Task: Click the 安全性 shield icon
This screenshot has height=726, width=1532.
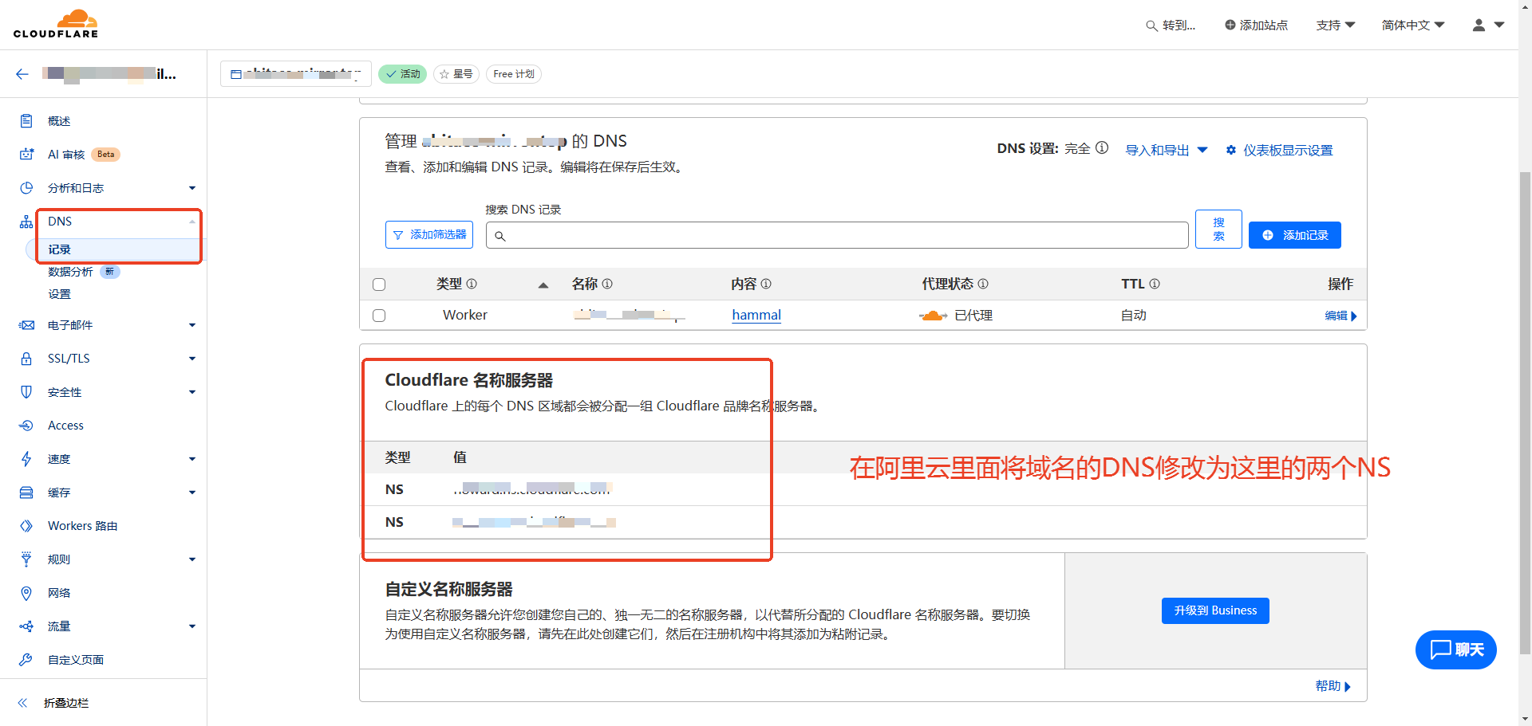Action: 26,392
